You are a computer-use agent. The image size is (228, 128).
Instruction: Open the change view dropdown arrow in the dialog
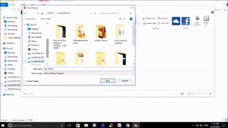[x=124, y=19]
